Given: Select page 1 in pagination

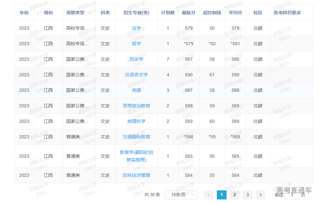Looking at the screenshot, I should point(221,195).
